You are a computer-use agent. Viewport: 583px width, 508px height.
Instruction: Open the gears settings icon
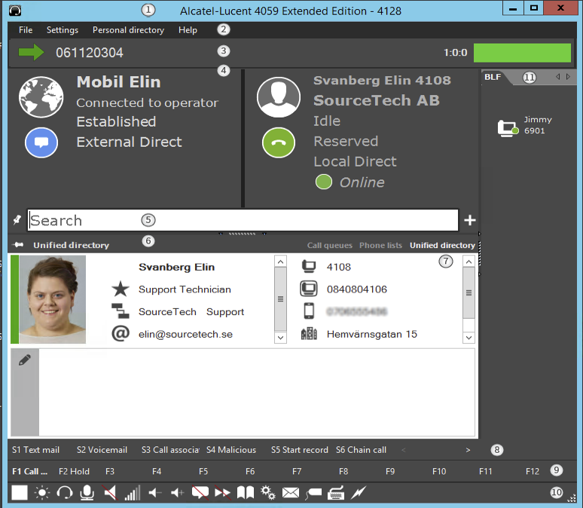268,493
